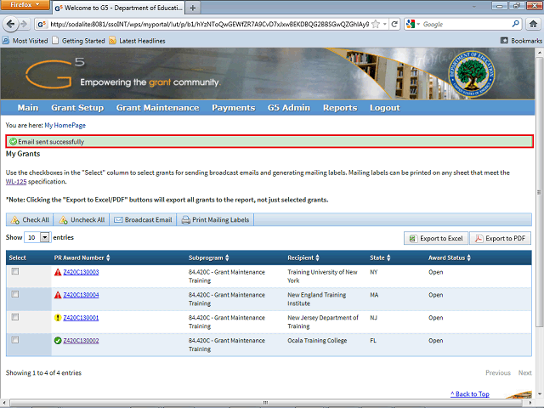Select checkbox for grant Z420C130004
The image size is (544, 408).
(x=15, y=294)
